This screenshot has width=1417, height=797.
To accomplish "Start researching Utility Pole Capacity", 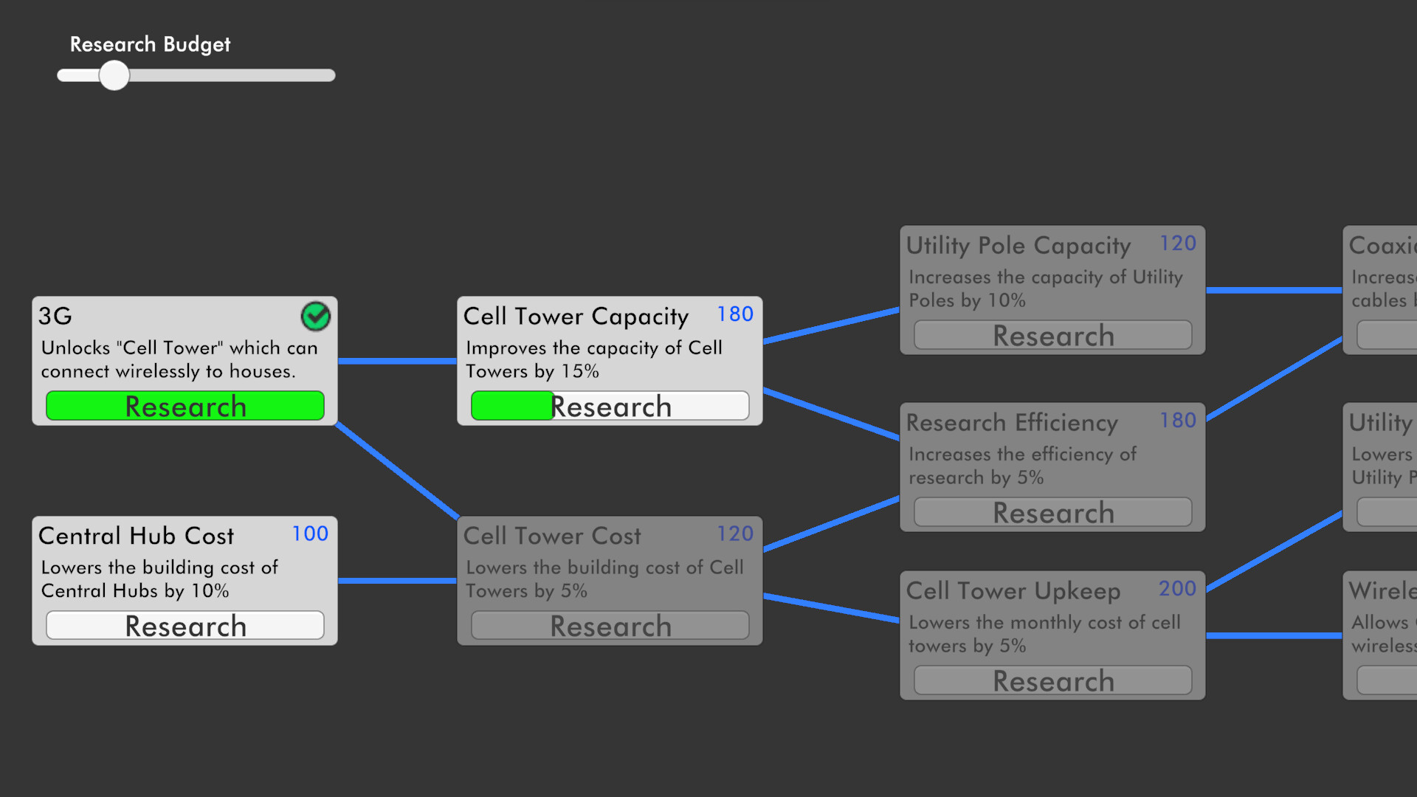I will point(1052,335).
